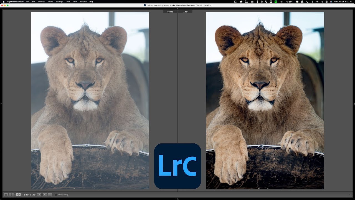The height and width of the screenshot is (200, 355).
Task: Open the Edit menu
Action: pyautogui.click(x=34, y=2)
